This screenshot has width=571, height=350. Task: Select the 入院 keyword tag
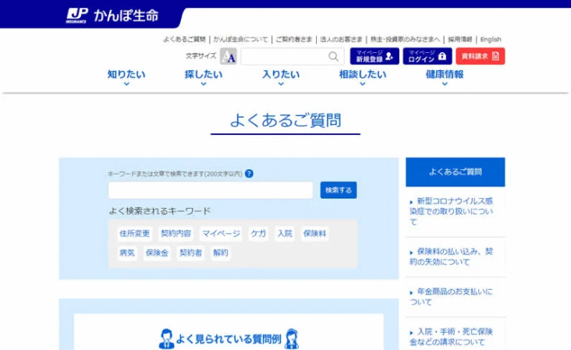[285, 233]
